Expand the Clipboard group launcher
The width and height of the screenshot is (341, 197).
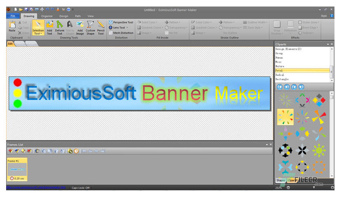click(28, 38)
